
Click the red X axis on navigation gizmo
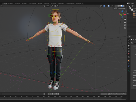coord(125,14)
